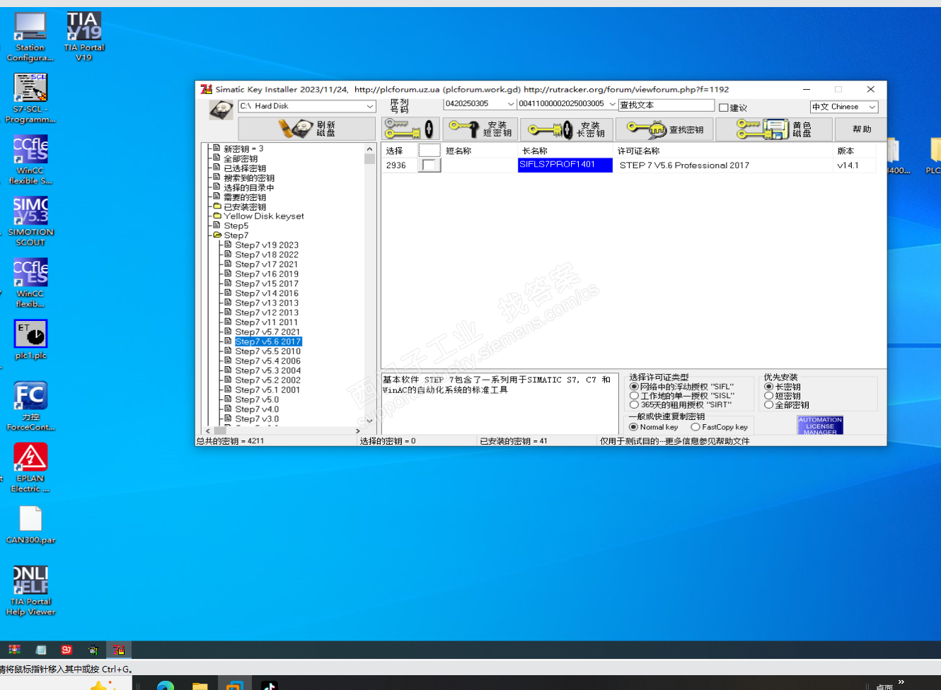Click the 查找密钥 find key button
The image size is (941, 690).
[x=665, y=129]
